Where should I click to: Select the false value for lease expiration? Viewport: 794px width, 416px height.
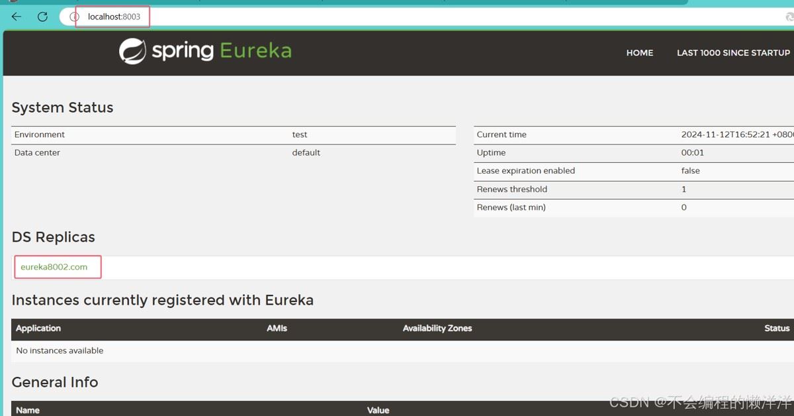point(691,171)
